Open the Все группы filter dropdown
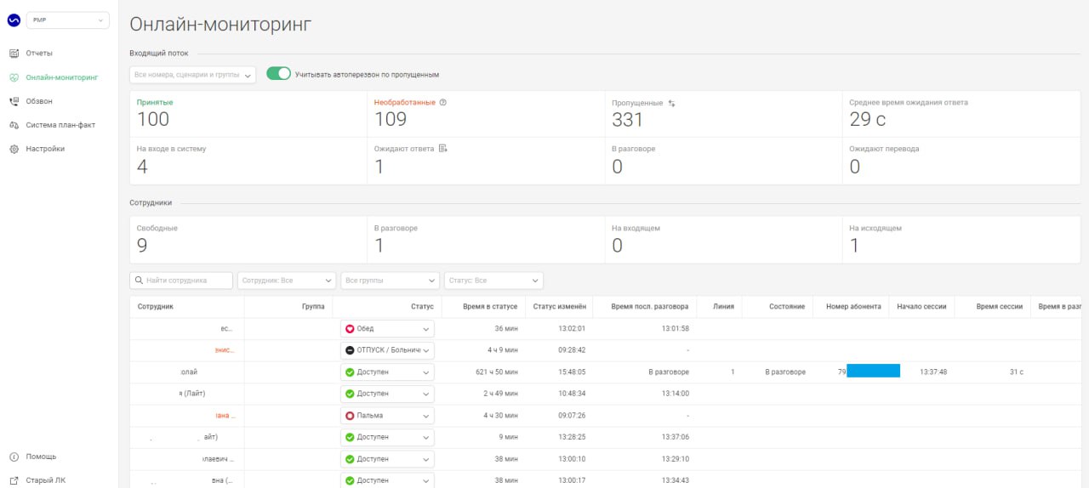1089x488 pixels. 389,281
